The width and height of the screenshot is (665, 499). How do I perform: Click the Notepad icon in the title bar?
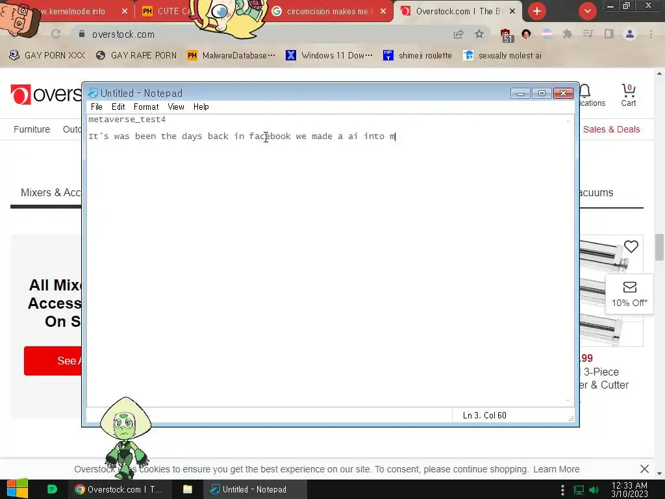point(92,93)
